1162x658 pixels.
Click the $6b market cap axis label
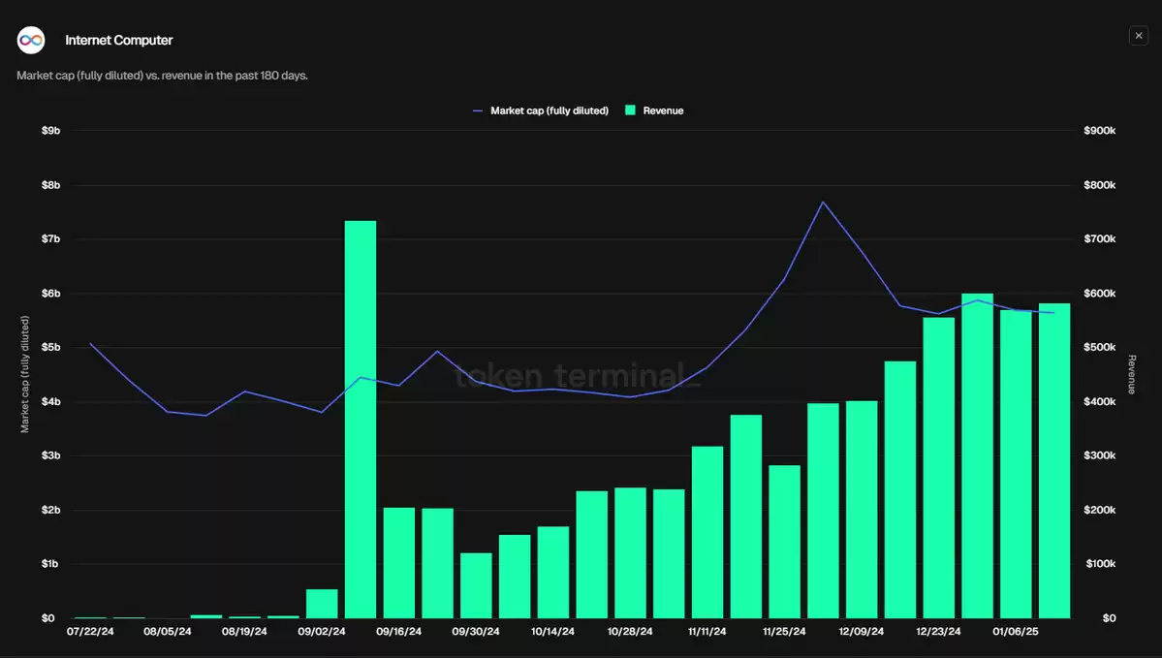pyautogui.click(x=50, y=294)
